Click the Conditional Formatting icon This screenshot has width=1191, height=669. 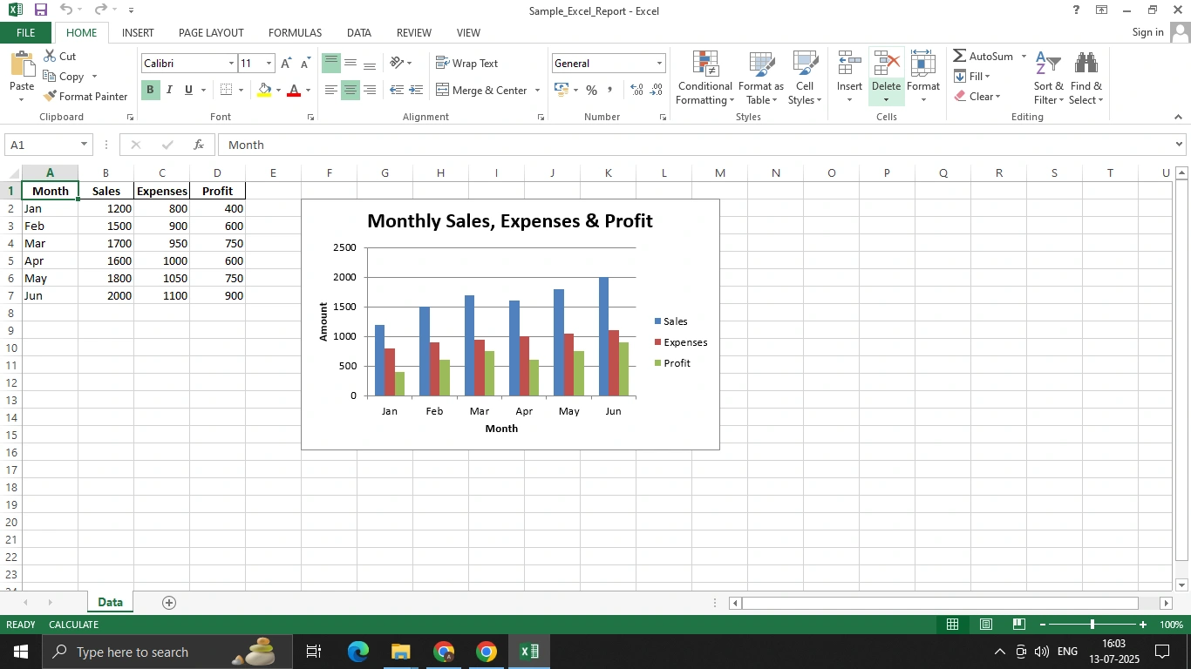(x=704, y=64)
